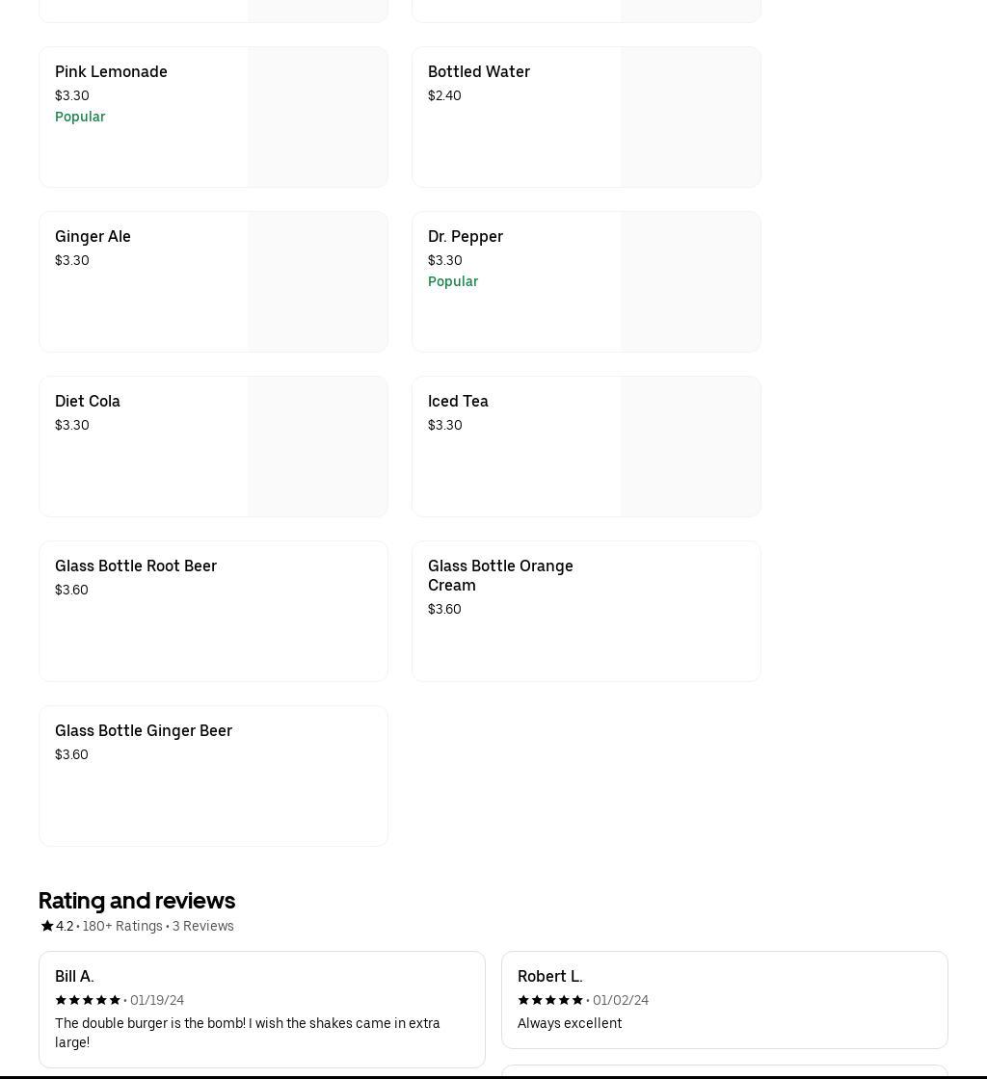Viewport: 987px width, 1079px height.
Task: View the 3 Reviews link
Action: tap(203, 926)
